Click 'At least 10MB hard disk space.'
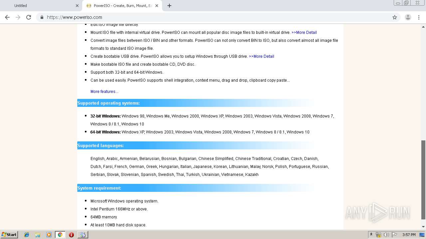Screen dimensions: 426x239 [118, 225]
